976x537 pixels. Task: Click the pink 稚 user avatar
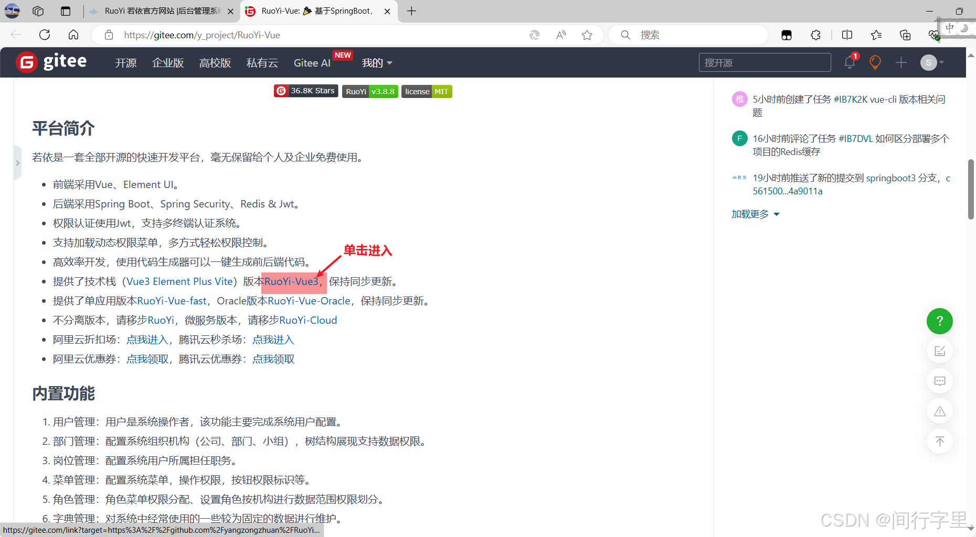tap(740, 99)
